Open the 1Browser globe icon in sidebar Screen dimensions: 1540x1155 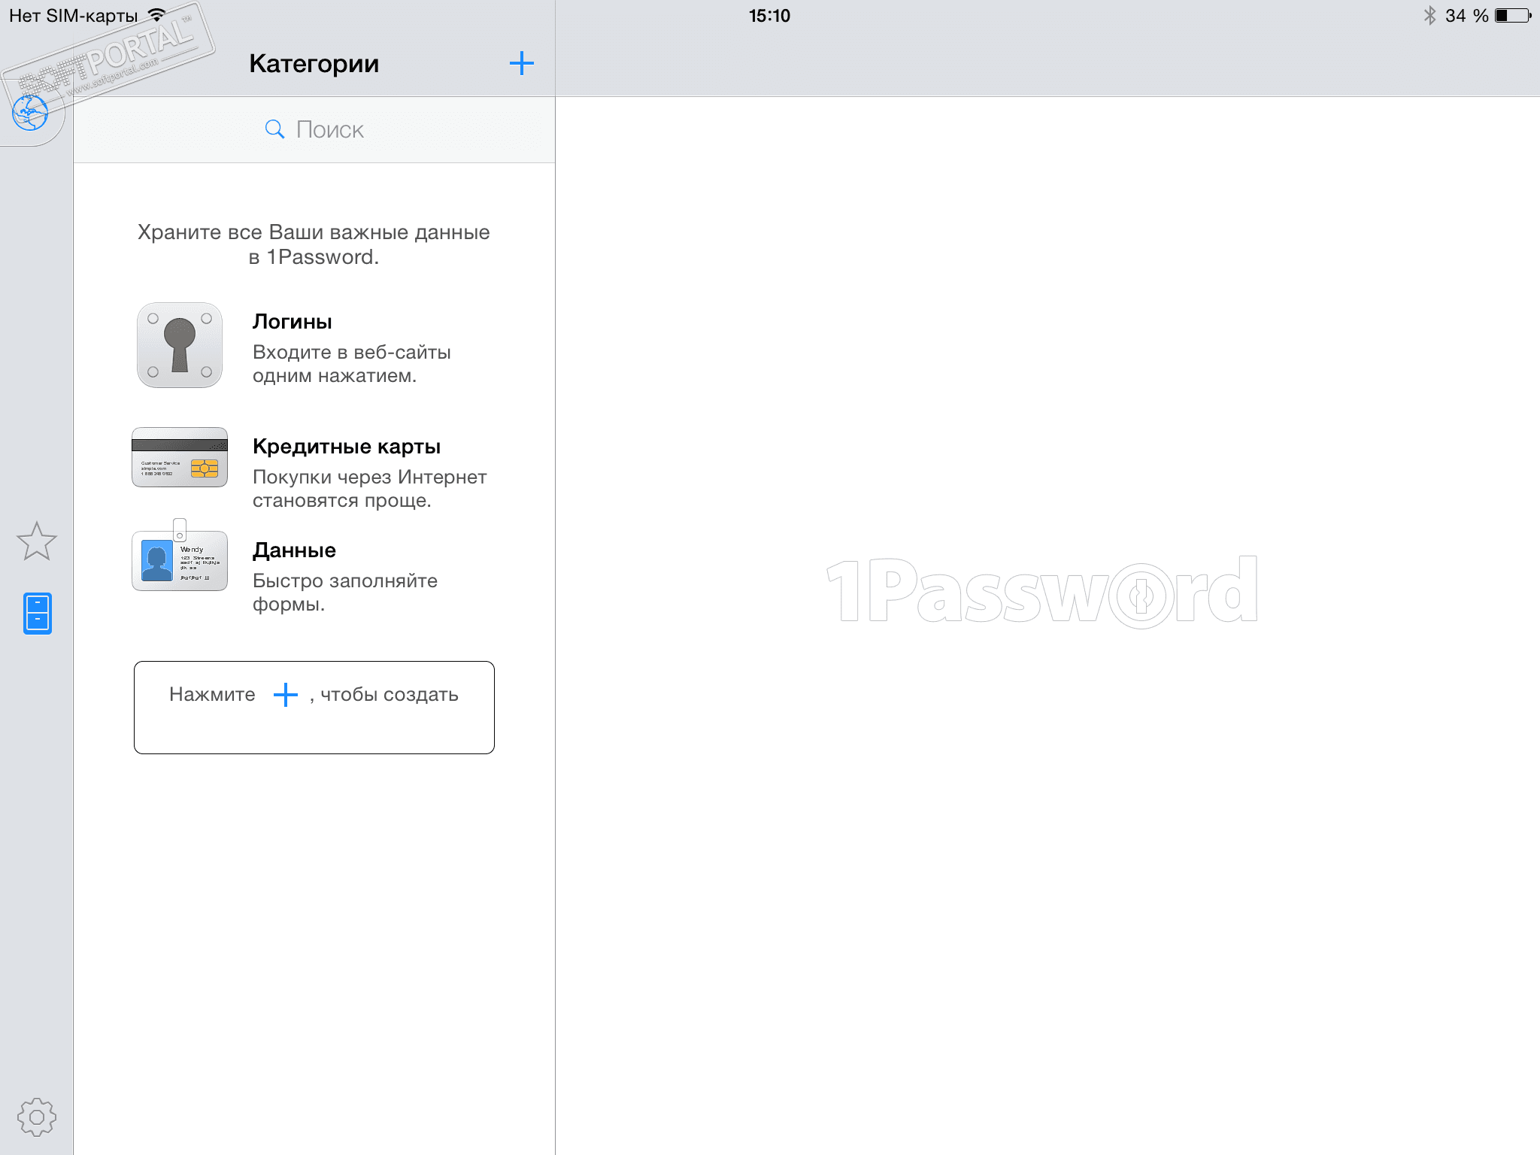(x=30, y=114)
